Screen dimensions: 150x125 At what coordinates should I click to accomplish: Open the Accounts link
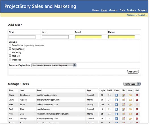coord(132,15)
